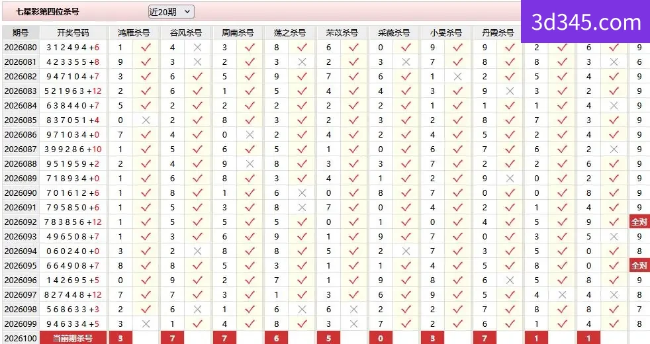Viewport: 650px width, 344px height.
Task: Click 小旻 cross icon for period 2026082
Action: [457, 76]
